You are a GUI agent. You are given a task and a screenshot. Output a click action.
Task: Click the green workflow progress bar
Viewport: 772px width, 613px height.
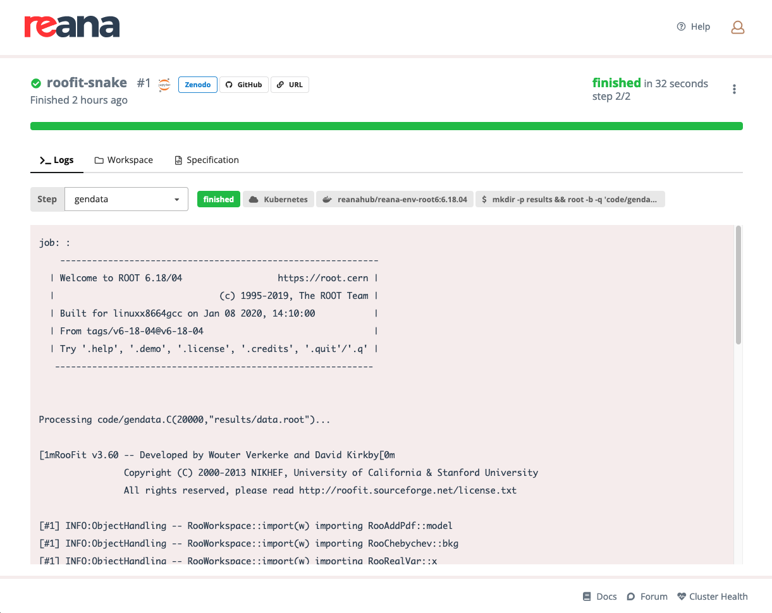click(x=386, y=126)
